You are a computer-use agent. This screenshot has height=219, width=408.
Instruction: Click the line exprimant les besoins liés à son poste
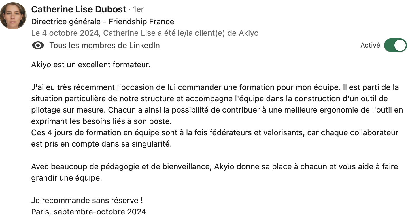101,121
